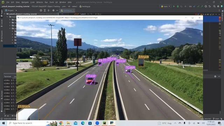Click YOLOv8-DeepSORT-Object-Tracking breadcrumb
This screenshot has height=126, width=224.
click(x=45, y=6)
